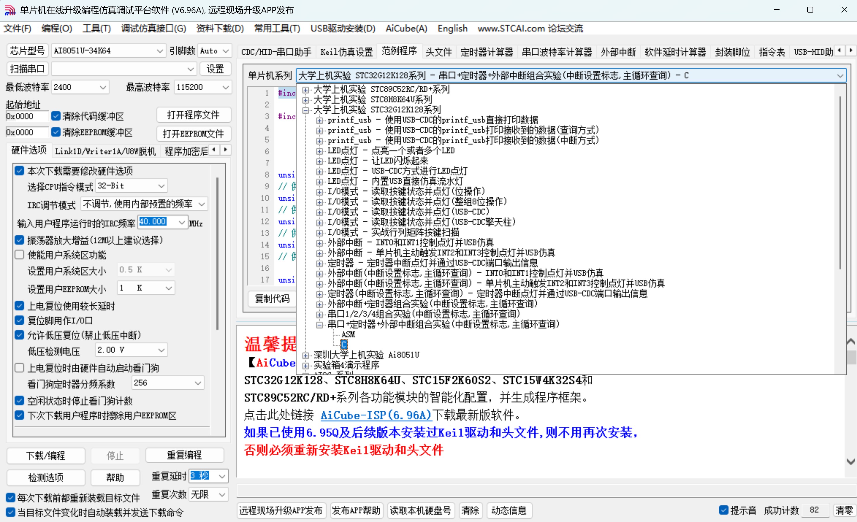Viewport: 857px width, 522px height.
Task: Collapse 大学上机实验 STC32G12K128系列 tree node
Action: [305, 110]
